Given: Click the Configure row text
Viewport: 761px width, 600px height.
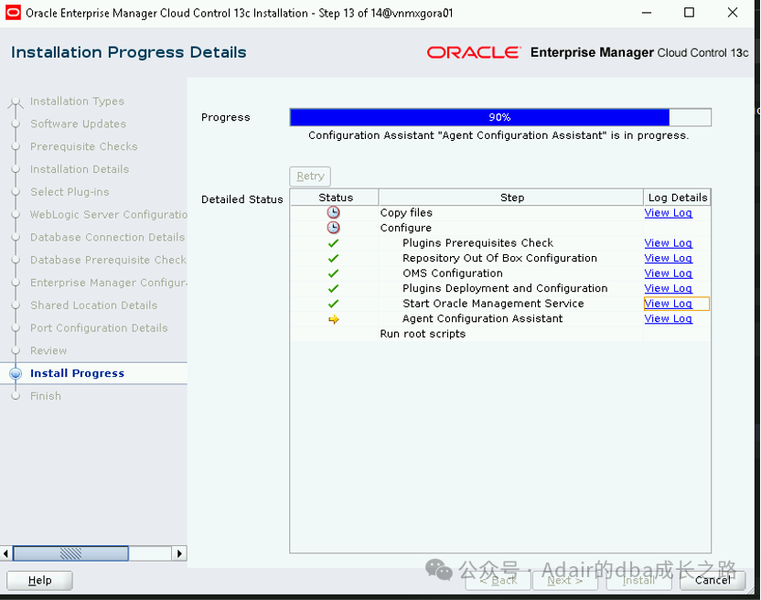Looking at the screenshot, I should click(406, 228).
